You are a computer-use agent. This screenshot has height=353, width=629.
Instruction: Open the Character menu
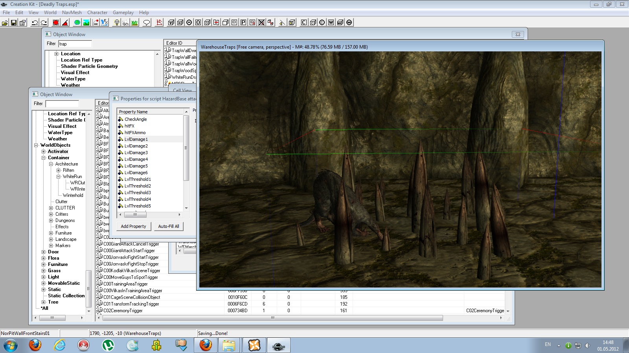(97, 13)
